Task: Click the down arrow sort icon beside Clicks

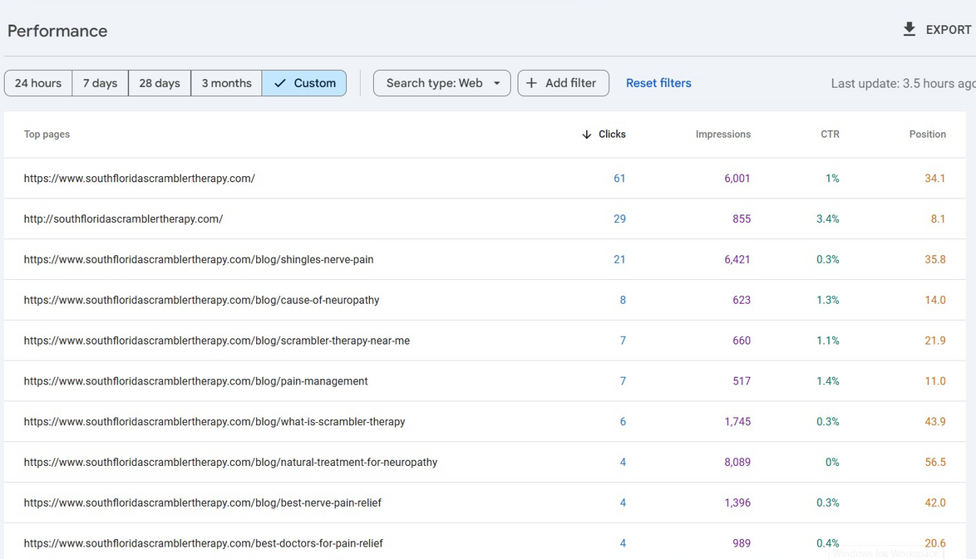Action: pos(586,135)
